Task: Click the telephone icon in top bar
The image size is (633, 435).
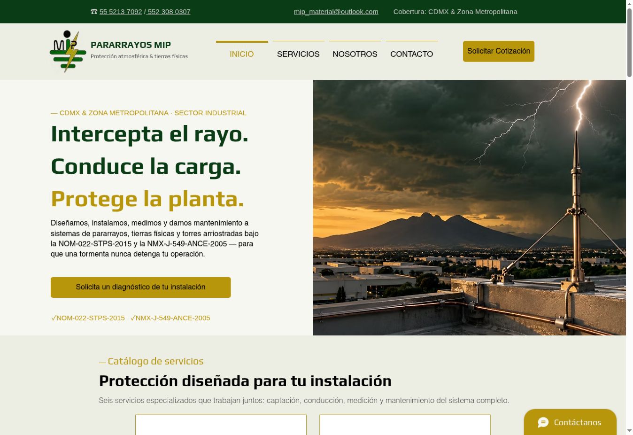Action: click(94, 12)
